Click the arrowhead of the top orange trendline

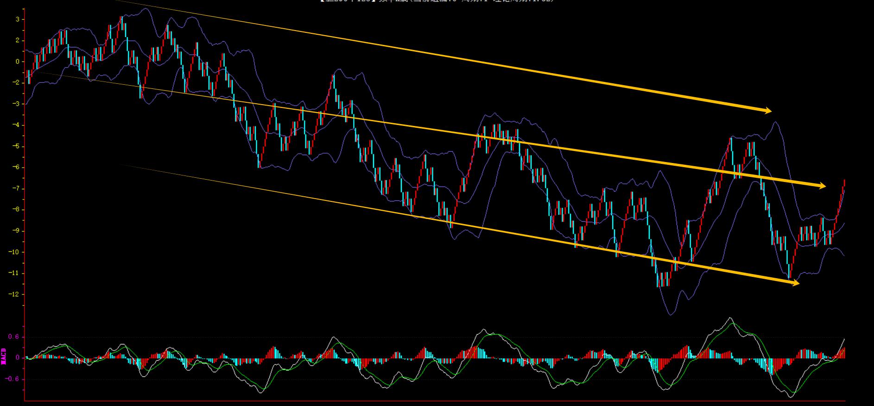pos(767,110)
